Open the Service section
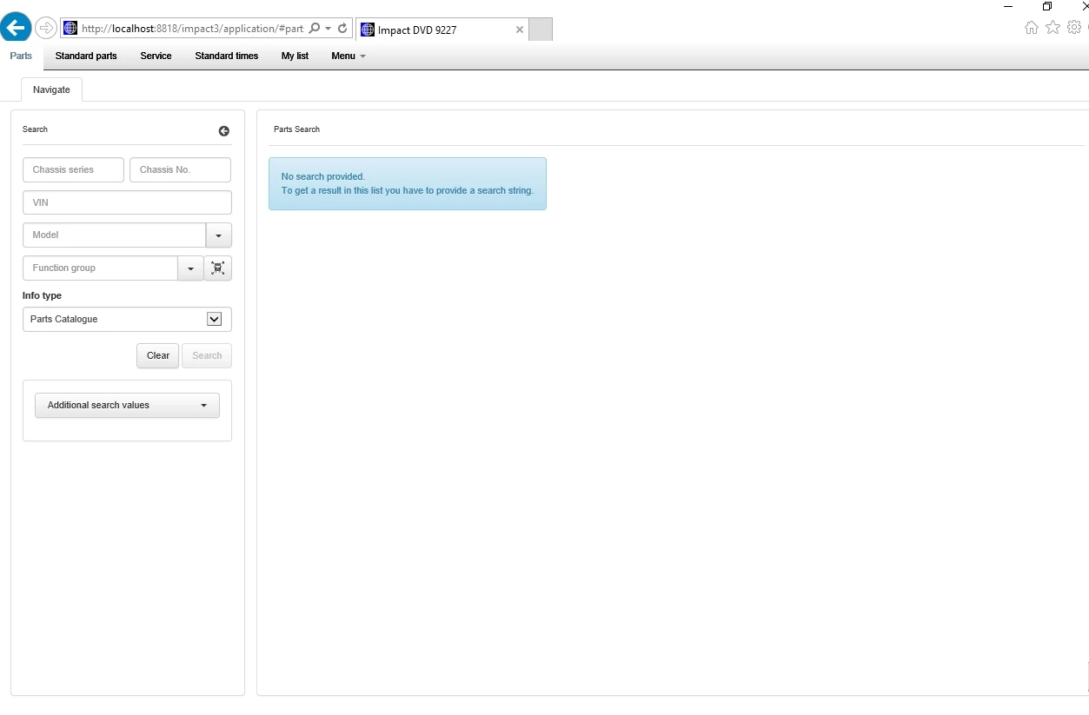The height and width of the screenshot is (715, 1089). tap(156, 56)
